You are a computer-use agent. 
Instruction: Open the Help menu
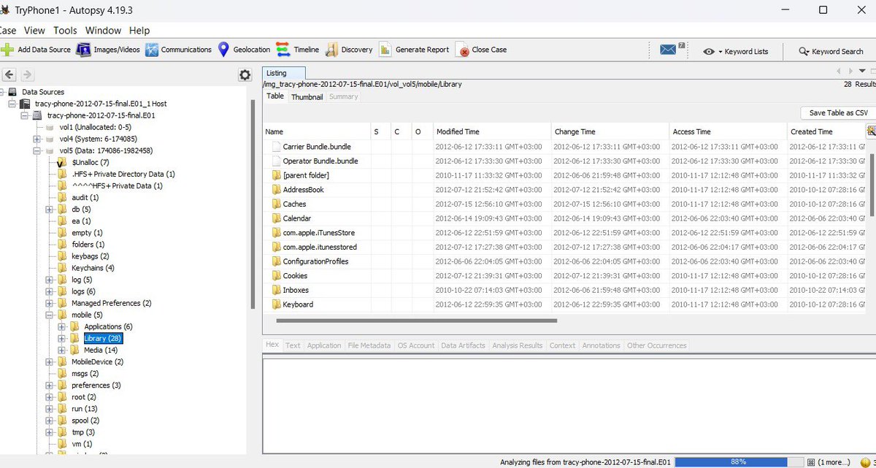(139, 31)
